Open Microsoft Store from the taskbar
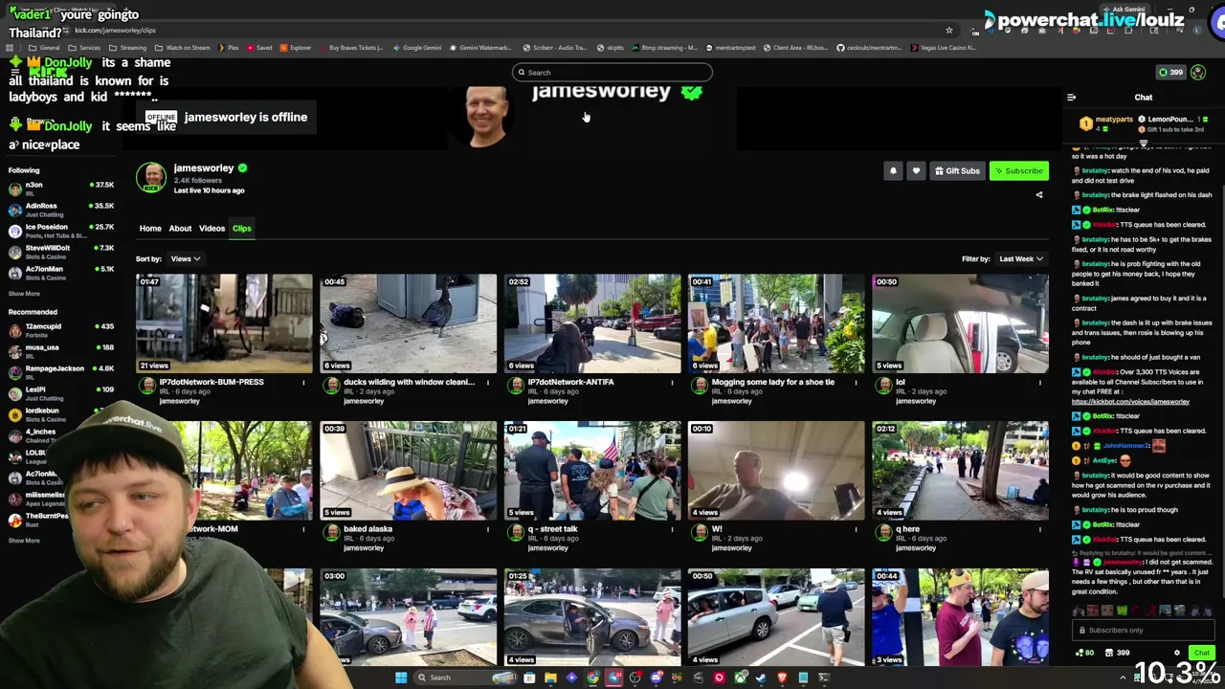 click(x=529, y=678)
